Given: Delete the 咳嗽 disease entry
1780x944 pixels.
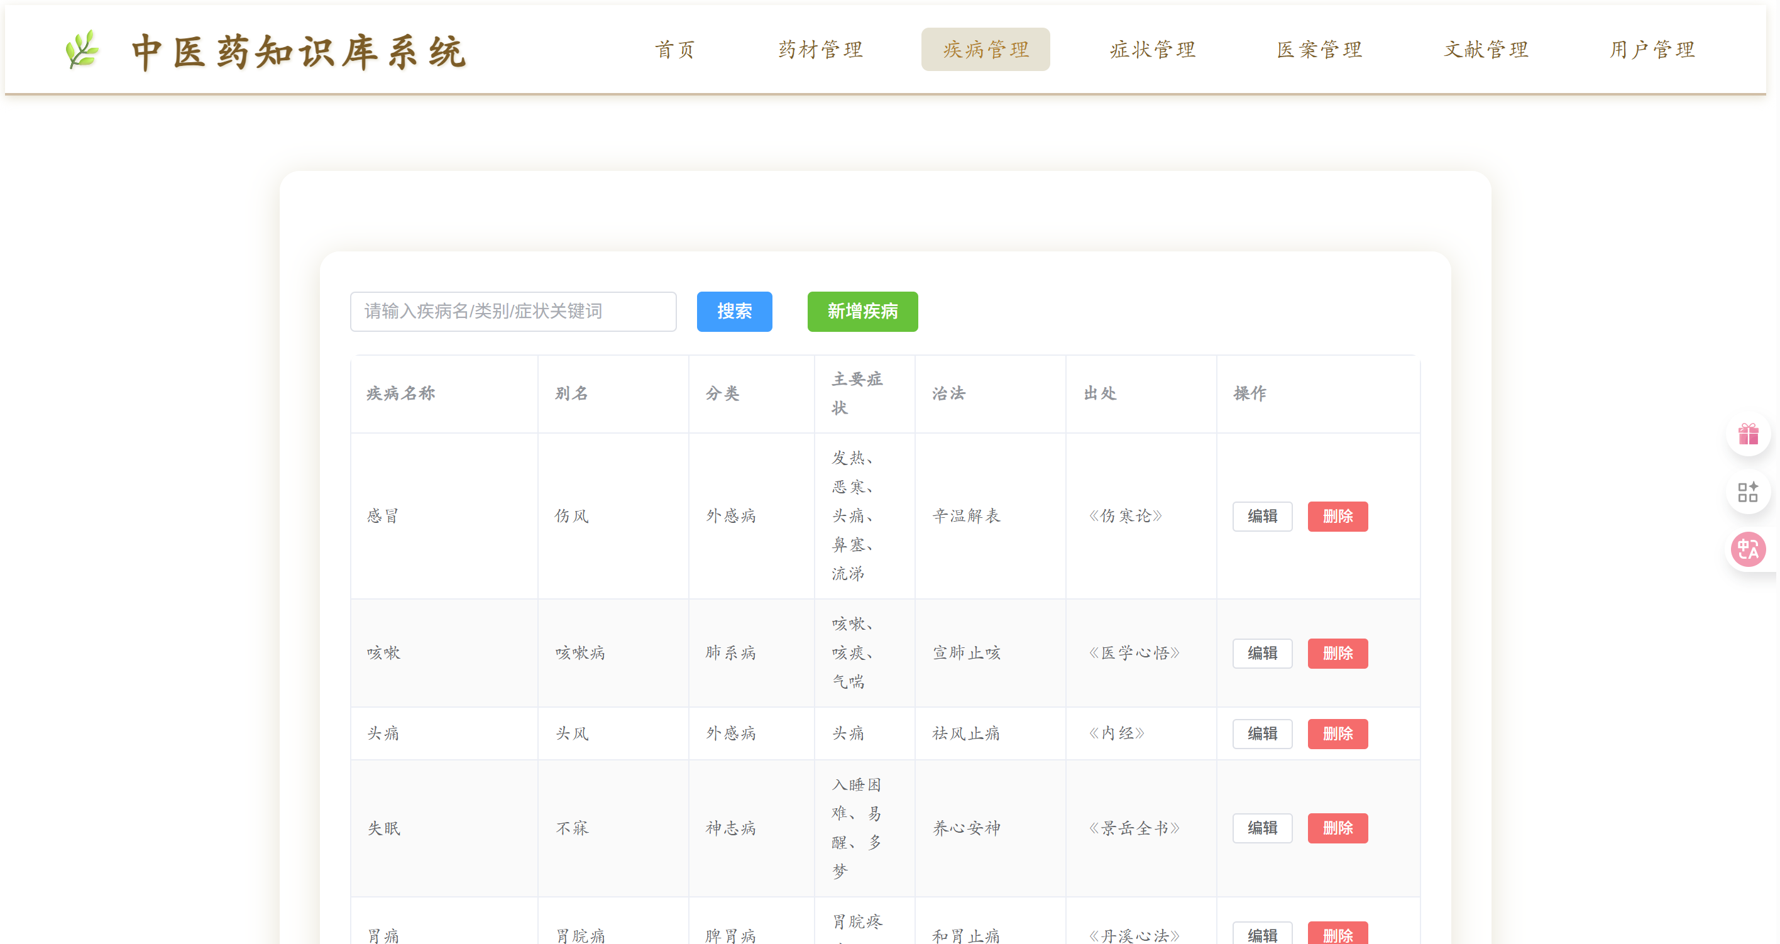Looking at the screenshot, I should point(1337,653).
